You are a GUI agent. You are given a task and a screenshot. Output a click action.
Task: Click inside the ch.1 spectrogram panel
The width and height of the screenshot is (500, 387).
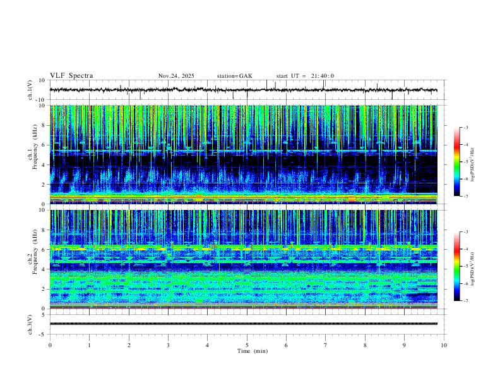[244, 154]
